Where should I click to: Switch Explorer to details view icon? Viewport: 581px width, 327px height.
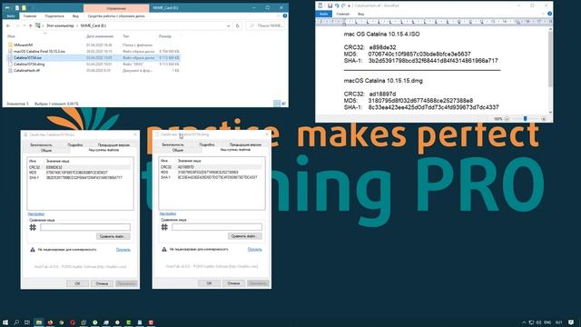pos(277,104)
